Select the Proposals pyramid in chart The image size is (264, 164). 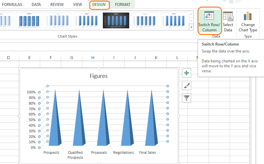[x=103, y=122]
